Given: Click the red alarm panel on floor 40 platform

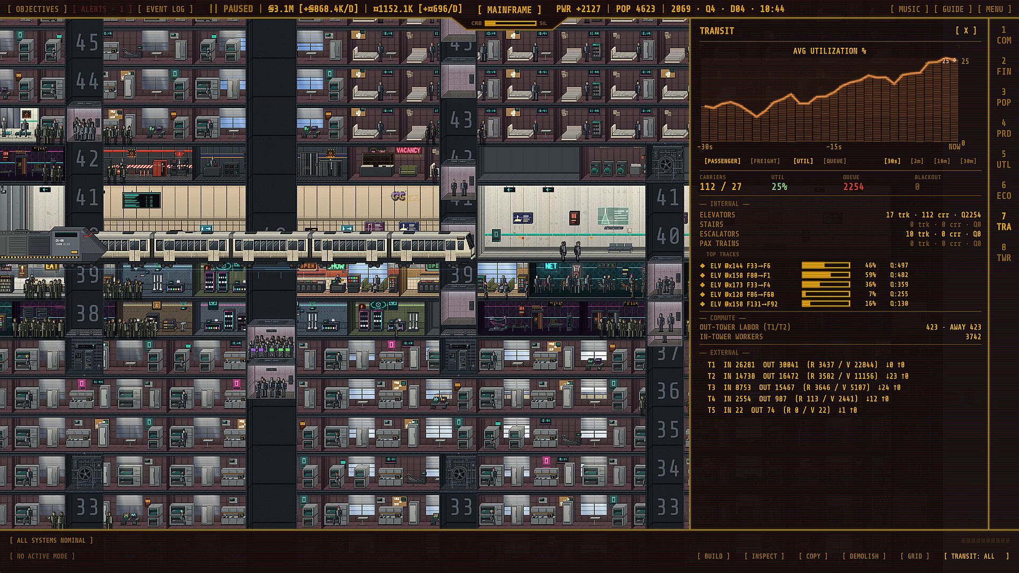Looking at the screenshot, I should tap(574, 218).
